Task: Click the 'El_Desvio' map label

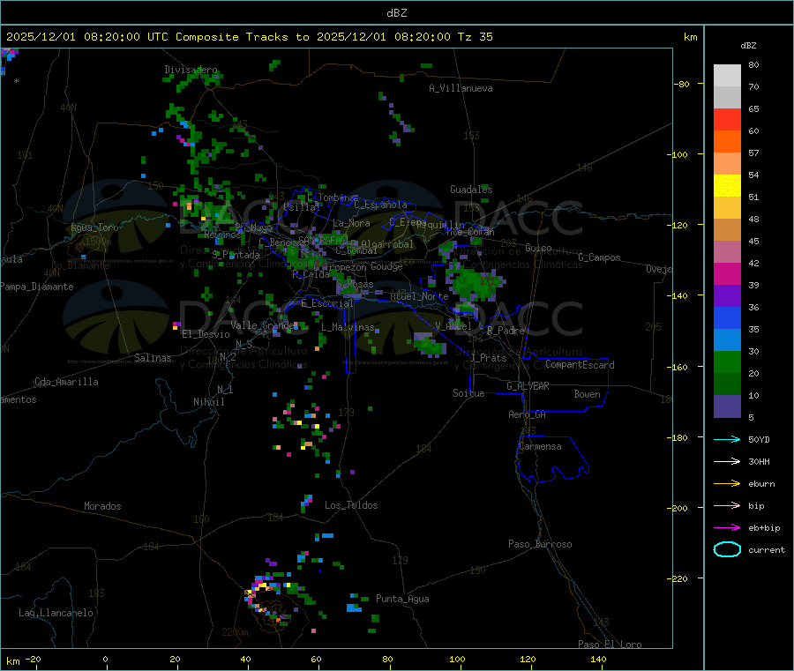Action: coord(206,334)
